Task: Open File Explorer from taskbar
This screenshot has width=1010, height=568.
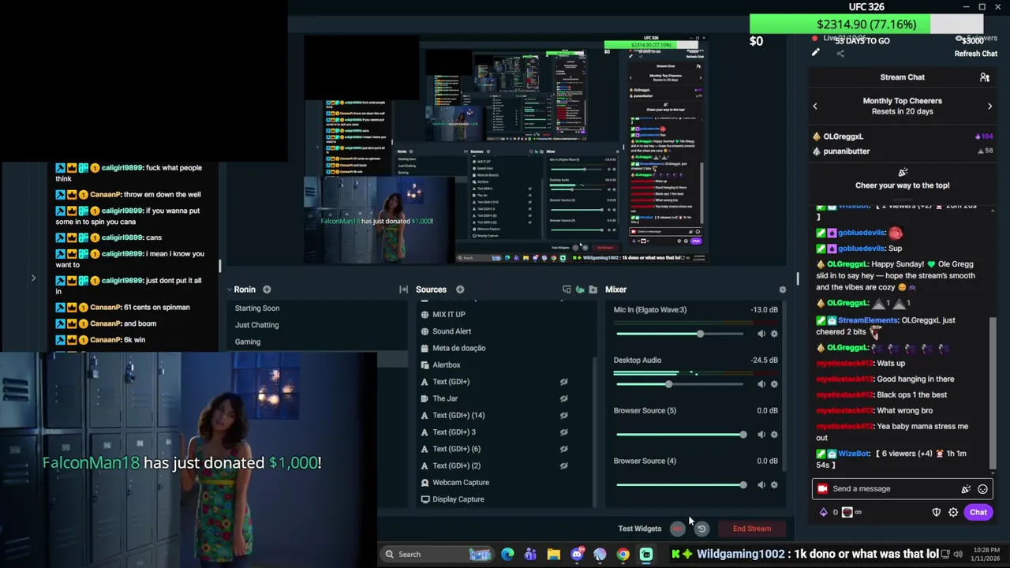Action: pyautogui.click(x=553, y=554)
